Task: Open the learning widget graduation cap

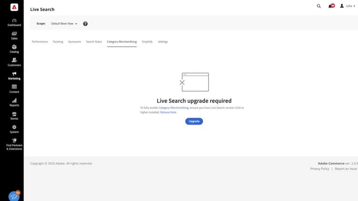Action: click(x=14, y=196)
